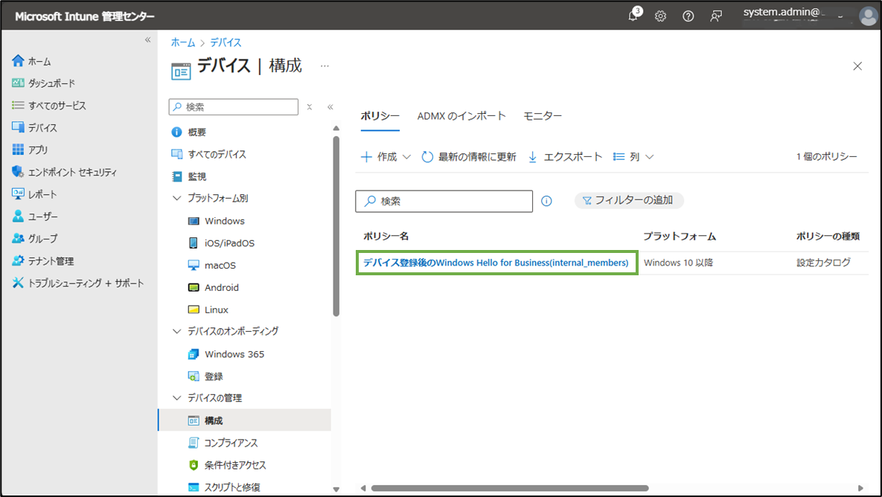Open the notifications bell icon

(633, 15)
